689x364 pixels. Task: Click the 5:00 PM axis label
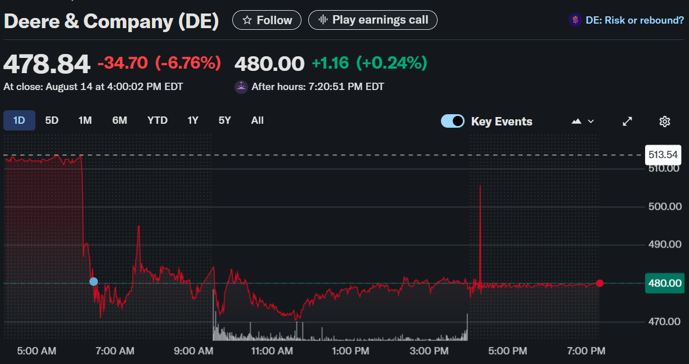(x=507, y=351)
